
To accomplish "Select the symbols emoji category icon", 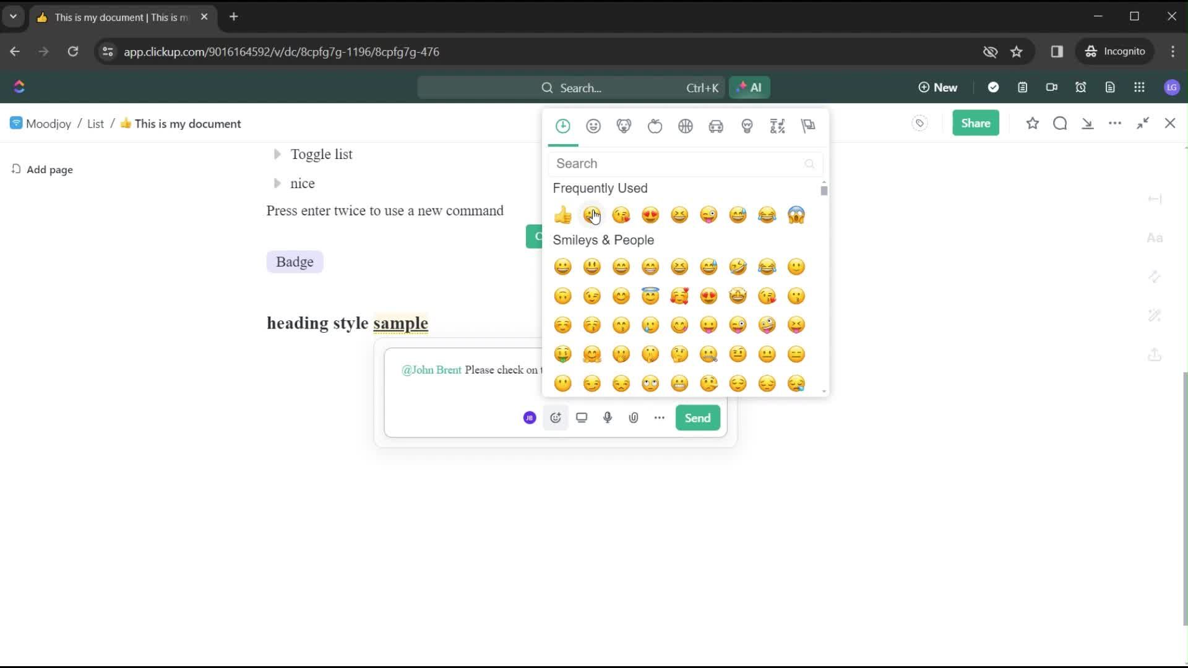I will point(778,126).
